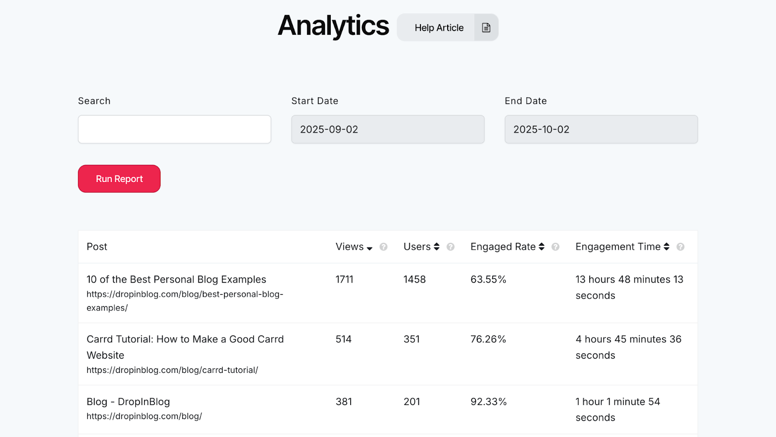The width and height of the screenshot is (776, 437).
Task: Click the Post column header
Action: (97, 247)
